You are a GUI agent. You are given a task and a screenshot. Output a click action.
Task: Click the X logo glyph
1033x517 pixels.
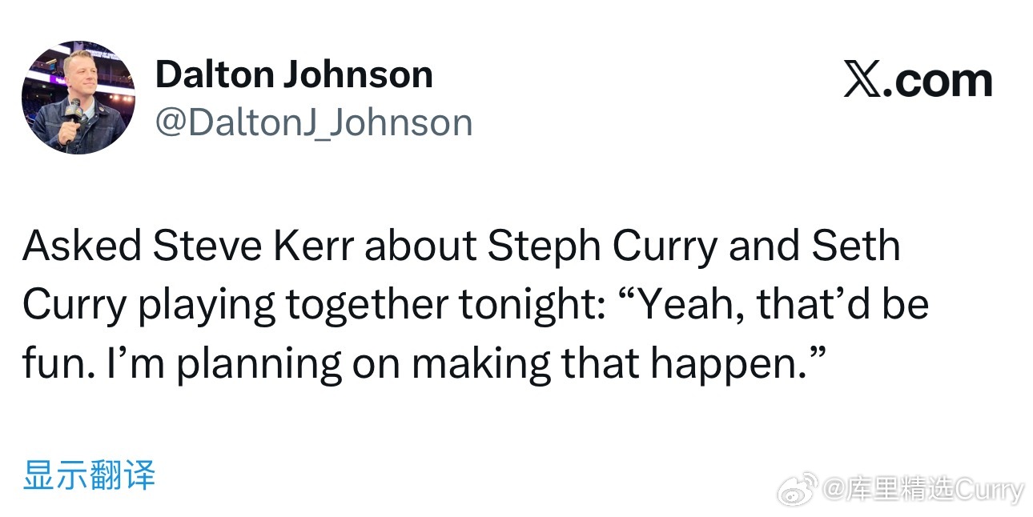click(861, 81)
